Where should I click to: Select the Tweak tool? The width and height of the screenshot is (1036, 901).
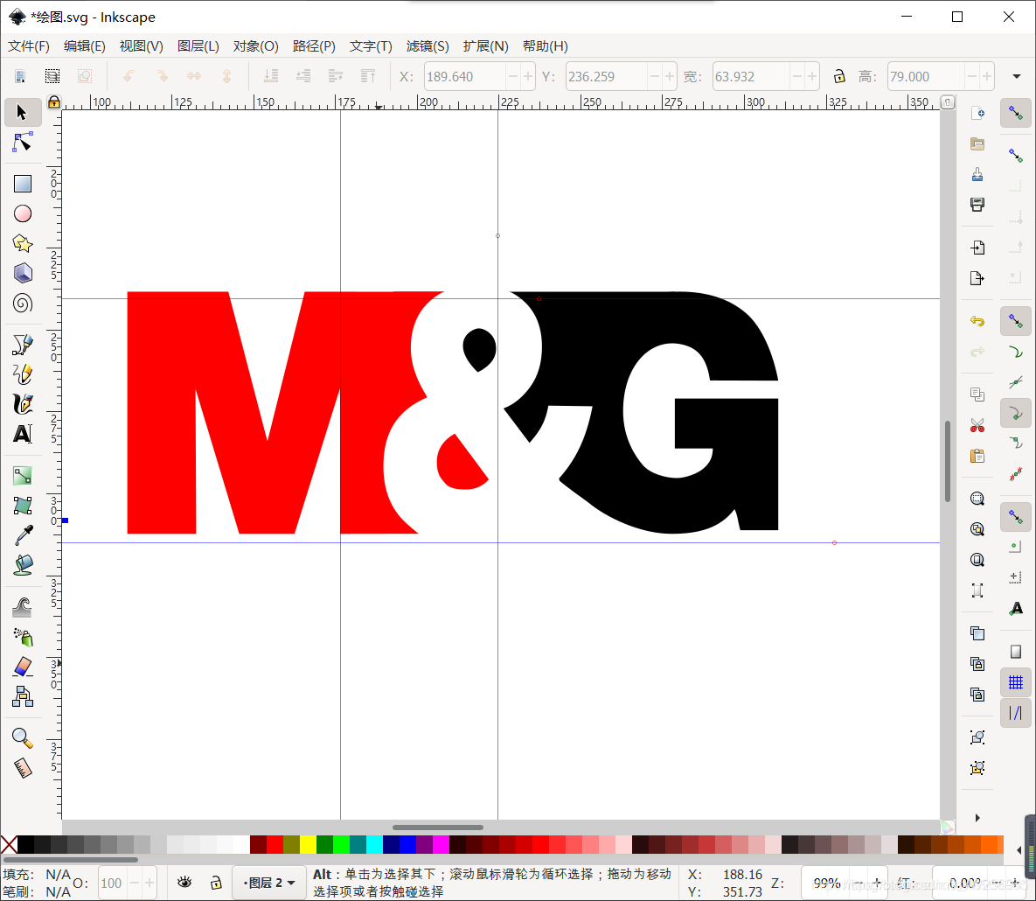[x=23, y=607]
